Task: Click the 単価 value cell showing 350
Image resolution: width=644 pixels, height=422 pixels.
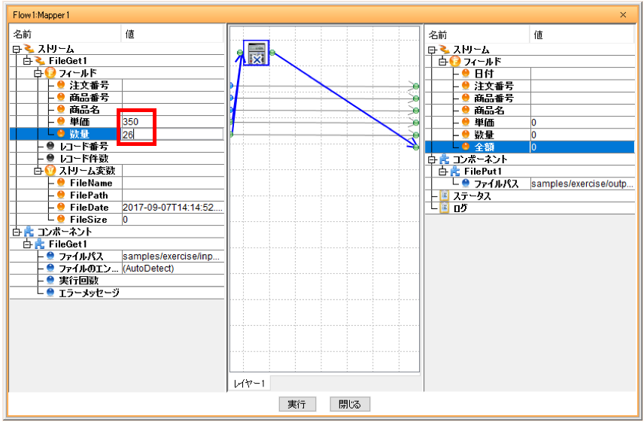Action: pyautogui.click(x=173, y=122)
